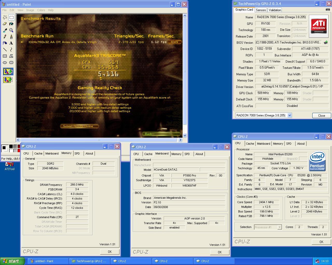Click the Driver Version field in GPU-Z

coord(292,87)
